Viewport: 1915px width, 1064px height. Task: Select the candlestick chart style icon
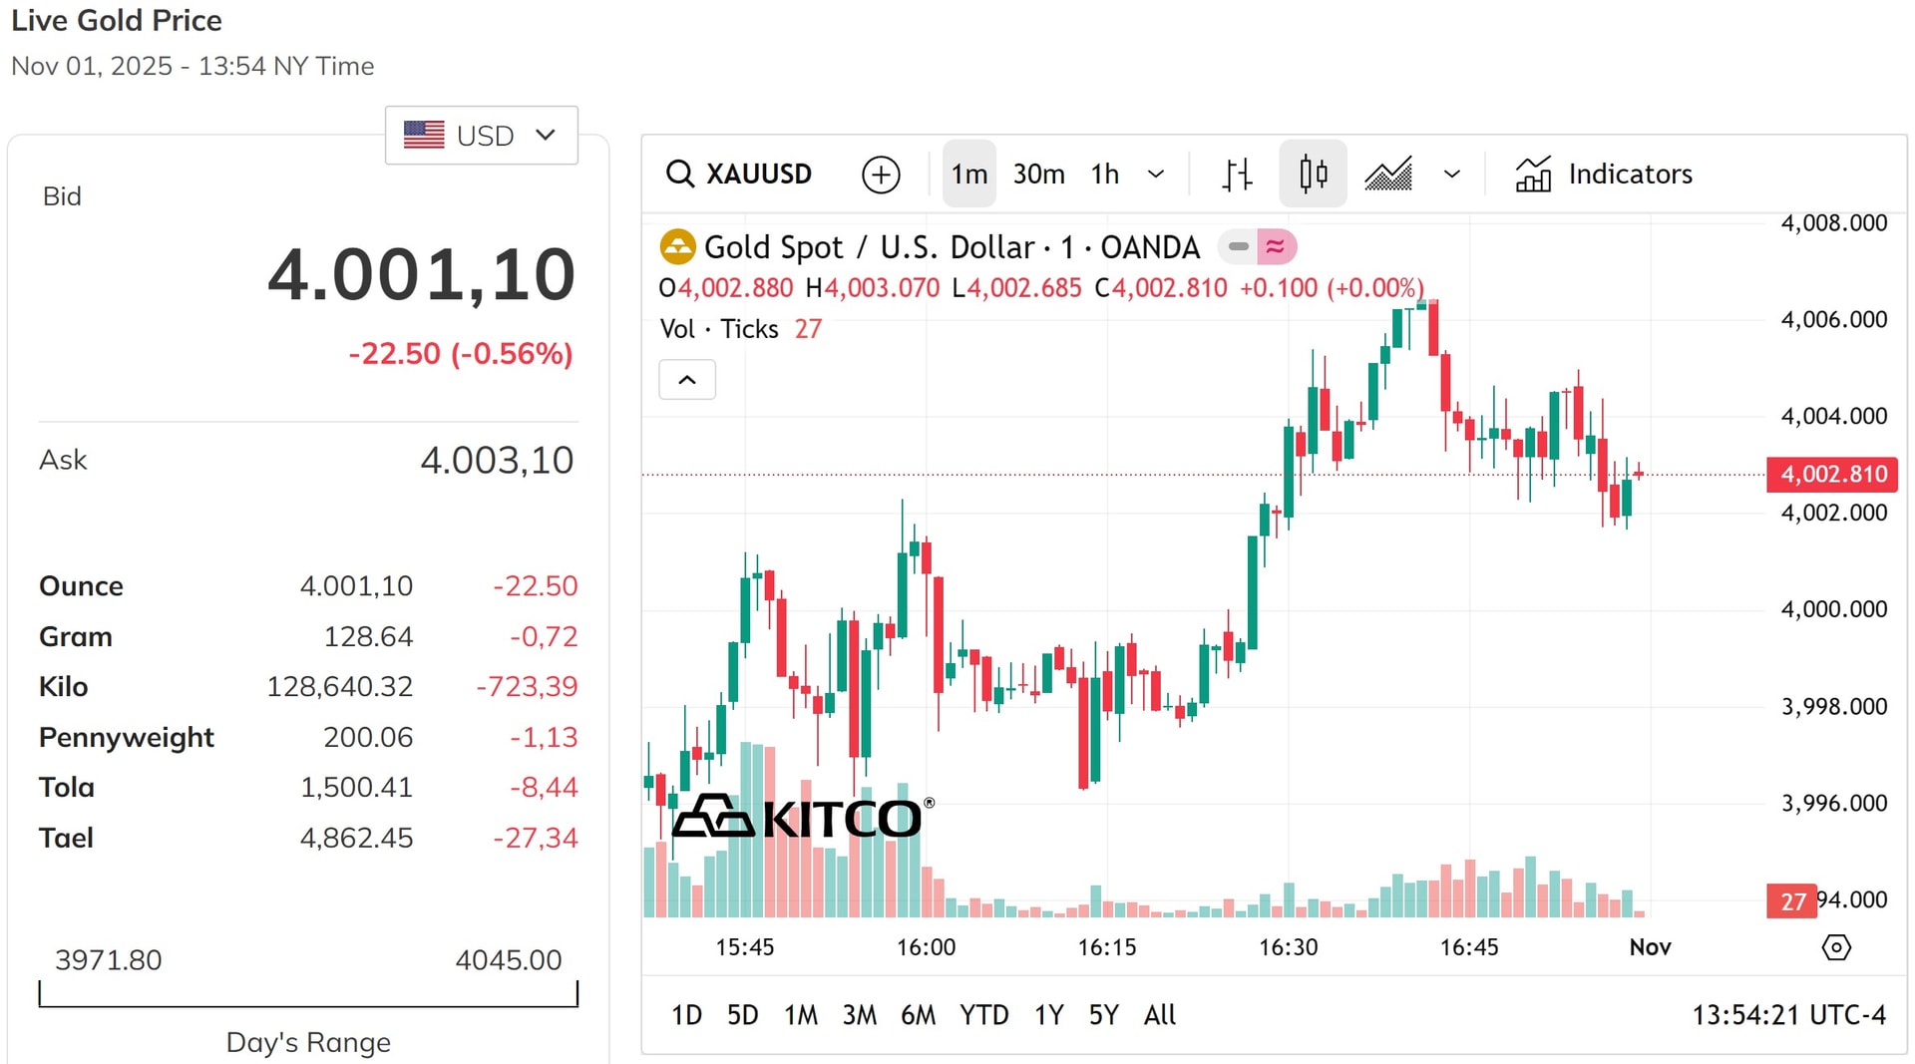click(x=1313, y=174)
